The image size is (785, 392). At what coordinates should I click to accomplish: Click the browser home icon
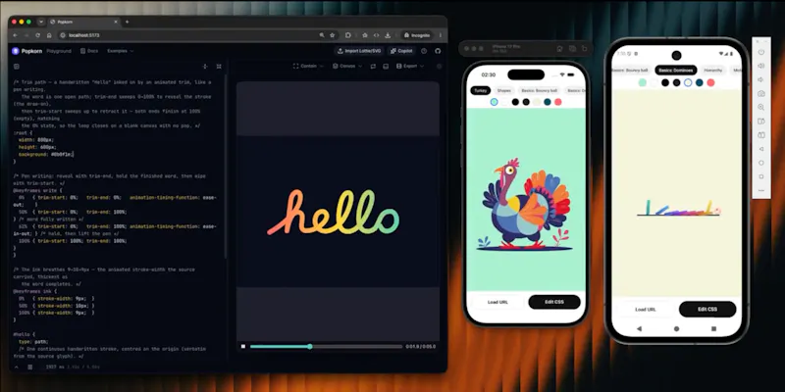coord(49,35)
